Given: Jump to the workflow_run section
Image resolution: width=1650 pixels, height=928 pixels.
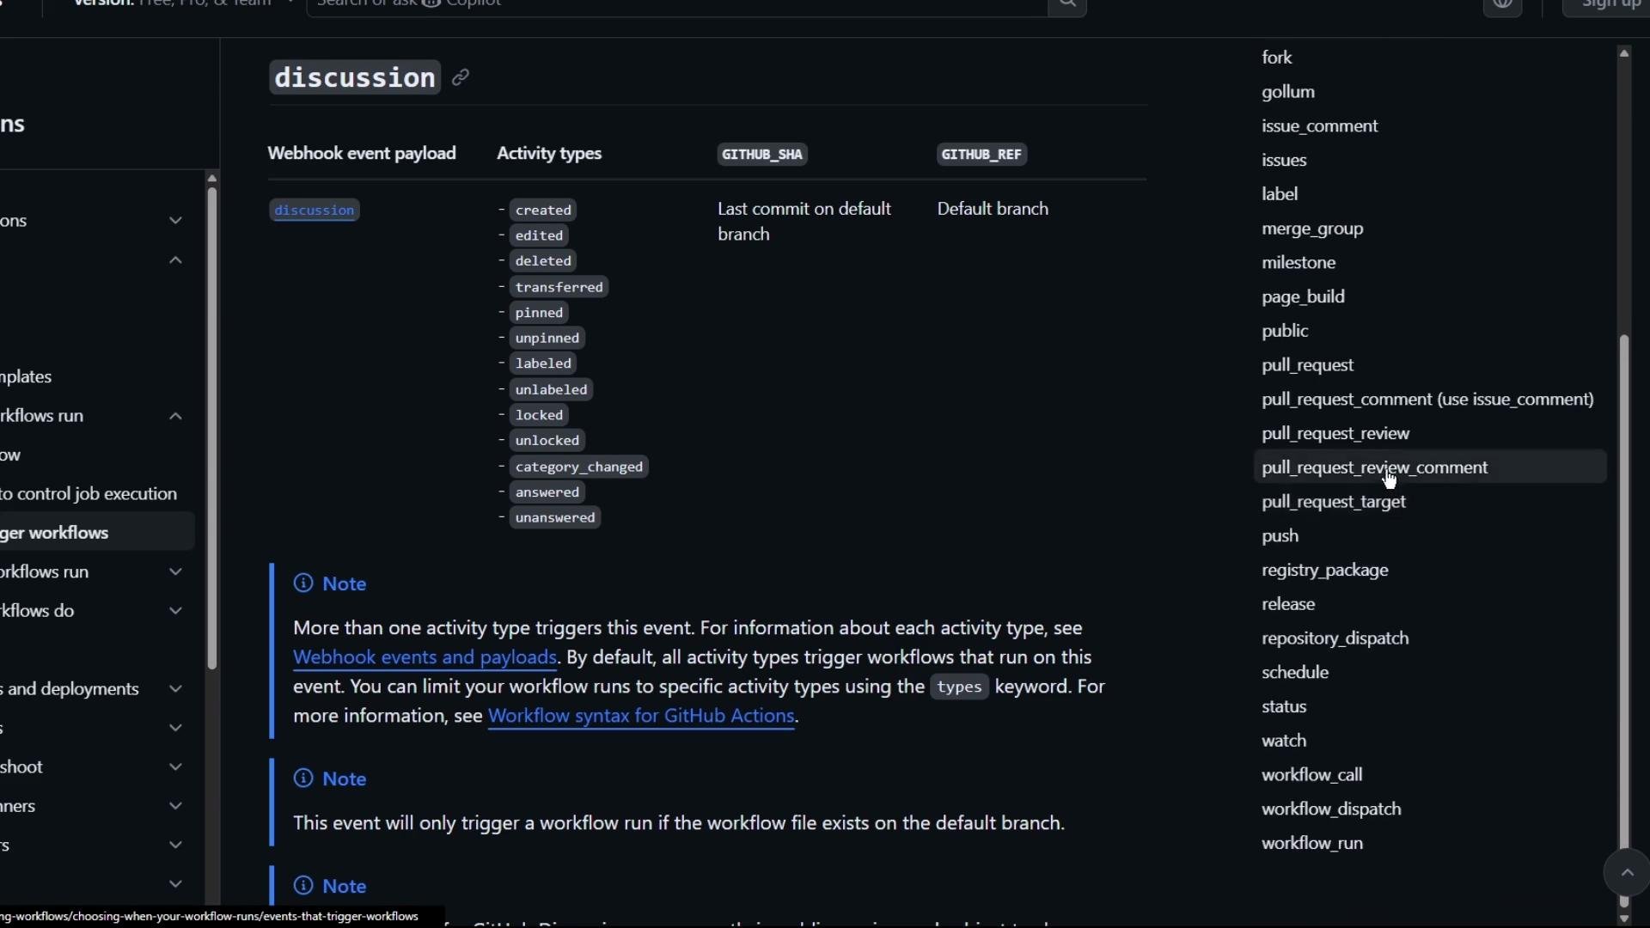Looking at the screenshot, I should coord(1312,844).
